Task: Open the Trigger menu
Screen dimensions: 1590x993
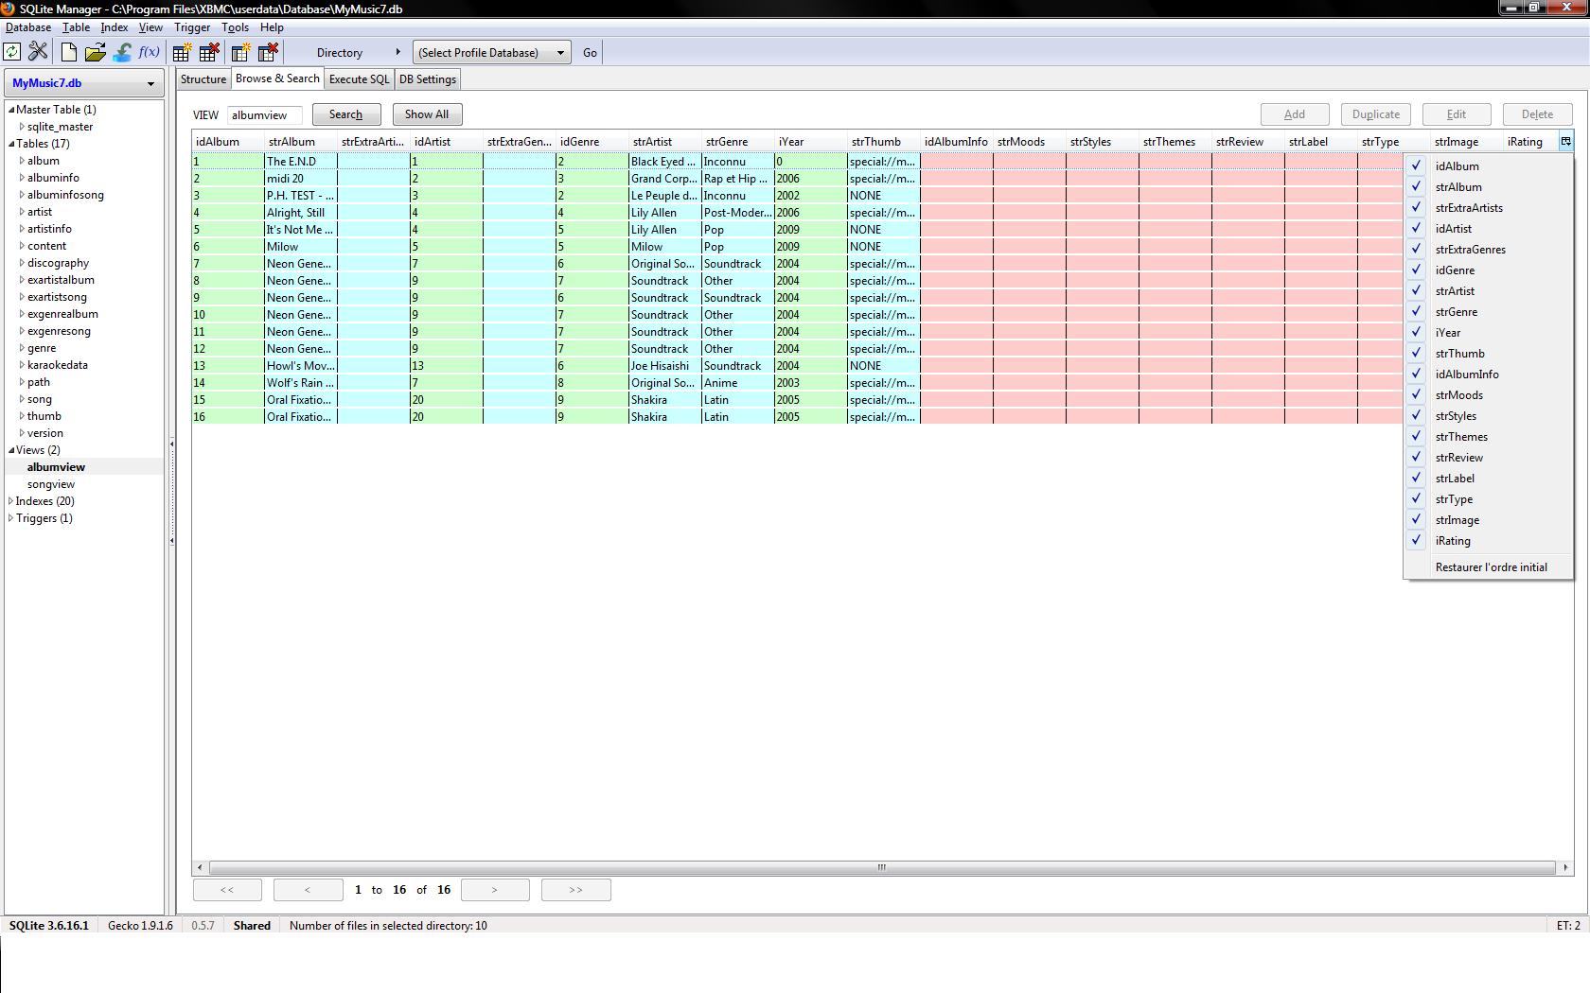Action: 191,27
